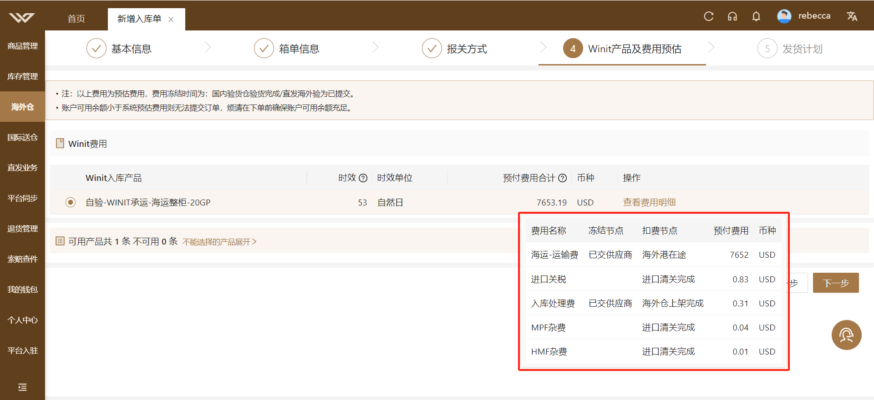
Task: Open 直发业务 in the sidebar
Action: (x=22, y=168)
